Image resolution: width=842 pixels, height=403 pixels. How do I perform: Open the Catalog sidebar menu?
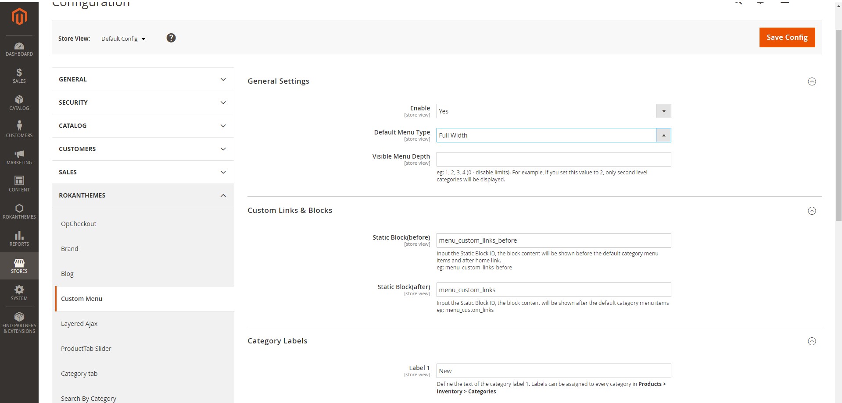tap(19, 103)
